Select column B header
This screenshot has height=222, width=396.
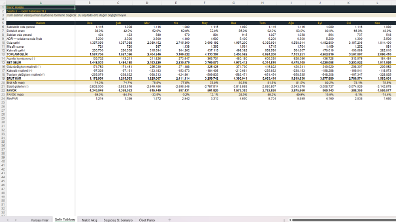[x=89, y=3]
